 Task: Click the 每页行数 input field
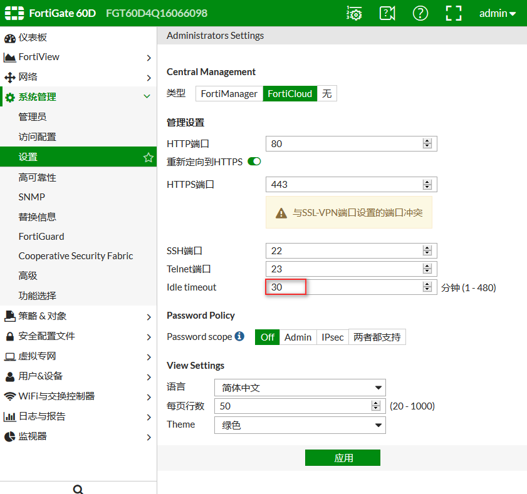(x=300, y=406)
